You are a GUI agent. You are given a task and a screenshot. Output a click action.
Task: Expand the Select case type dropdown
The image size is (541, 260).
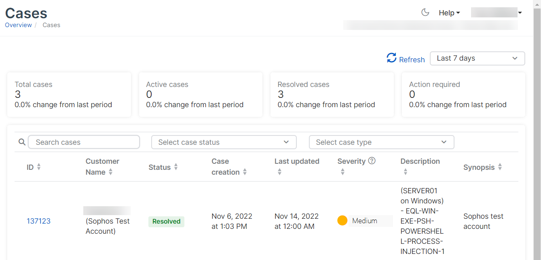381,142
